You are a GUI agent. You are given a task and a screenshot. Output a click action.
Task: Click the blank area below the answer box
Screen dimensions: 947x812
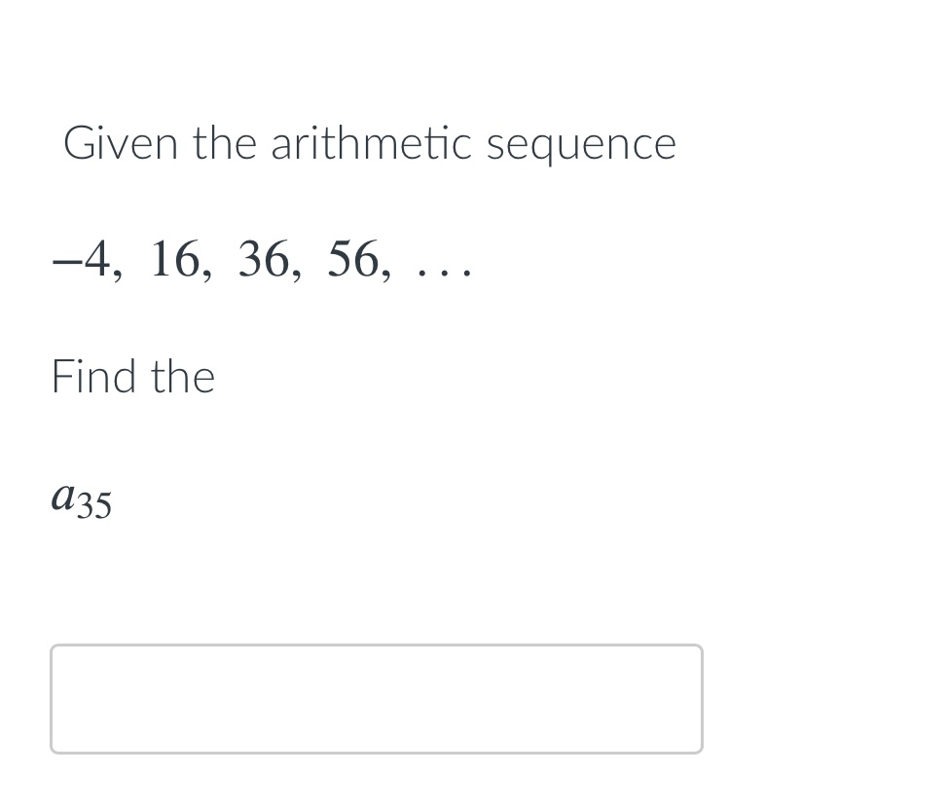point(376,784)
